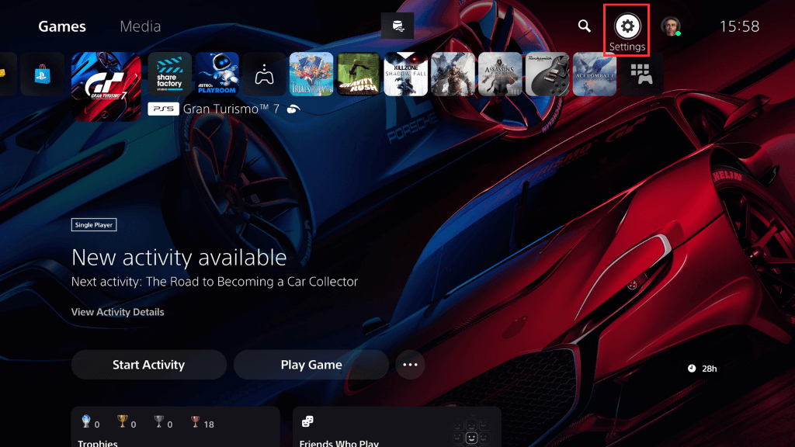Click the Next activity Car Collector text
Viewport: 795px width, 447px height.
click(214, 281)
